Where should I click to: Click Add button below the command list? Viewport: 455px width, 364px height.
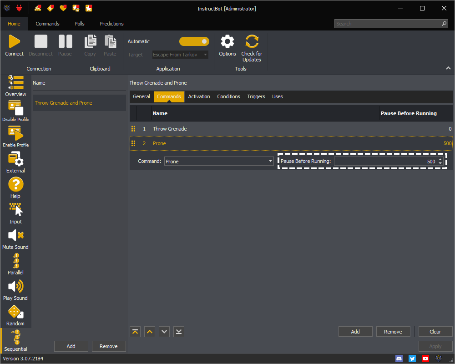tap(355, 332)
